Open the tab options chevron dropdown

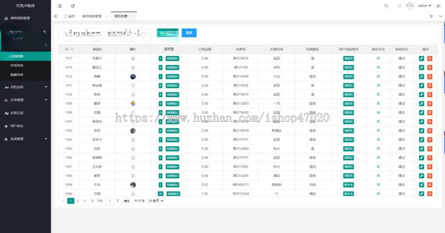[440, 16]
